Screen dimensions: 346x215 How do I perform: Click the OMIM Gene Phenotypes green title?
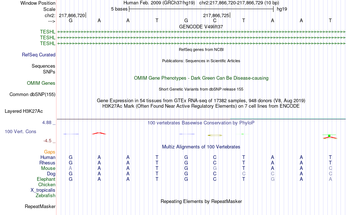click(201, 78)
